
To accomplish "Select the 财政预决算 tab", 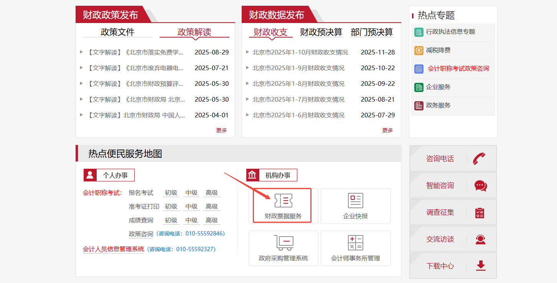I will [321, 32].
